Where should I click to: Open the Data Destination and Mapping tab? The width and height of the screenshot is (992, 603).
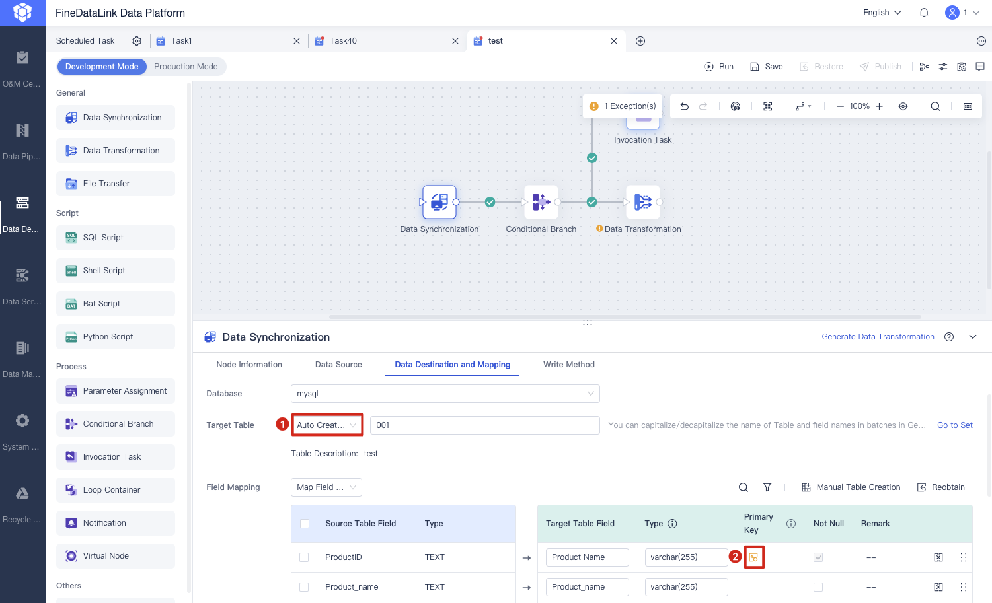coord(453,365)
